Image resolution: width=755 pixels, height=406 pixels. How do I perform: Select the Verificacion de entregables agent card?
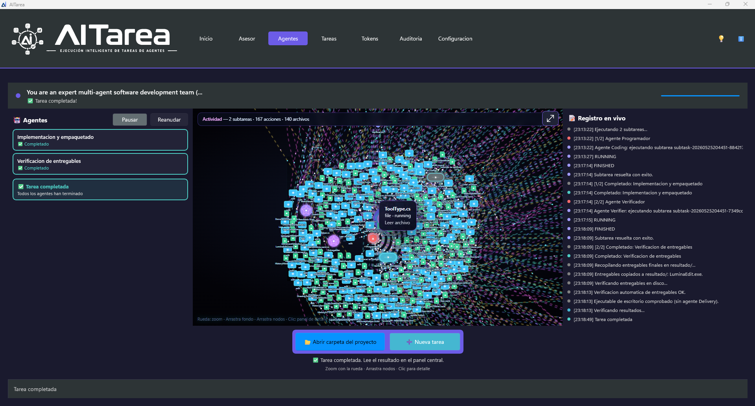coord(100,164)
